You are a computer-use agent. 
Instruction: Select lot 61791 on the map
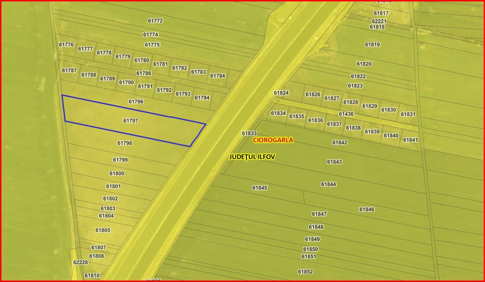click(x=145, y=86)
